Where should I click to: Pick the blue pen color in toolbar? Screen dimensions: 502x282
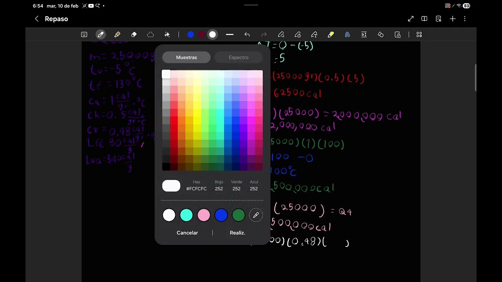click(191, 35)
